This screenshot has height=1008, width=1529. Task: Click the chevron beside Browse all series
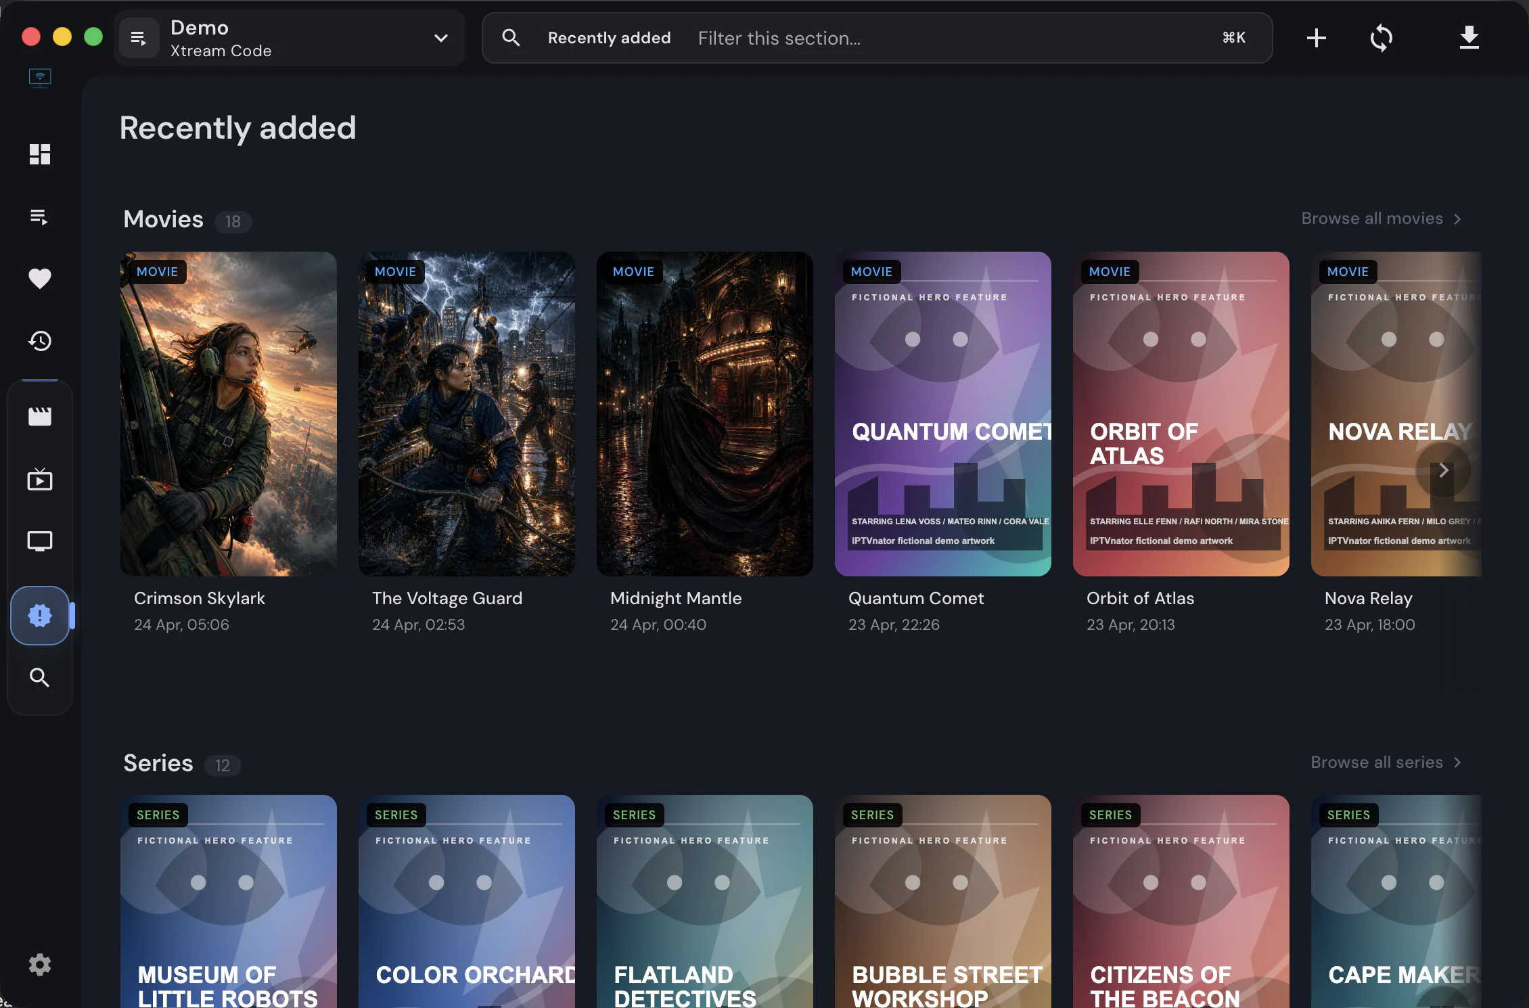pos(1458,762)
